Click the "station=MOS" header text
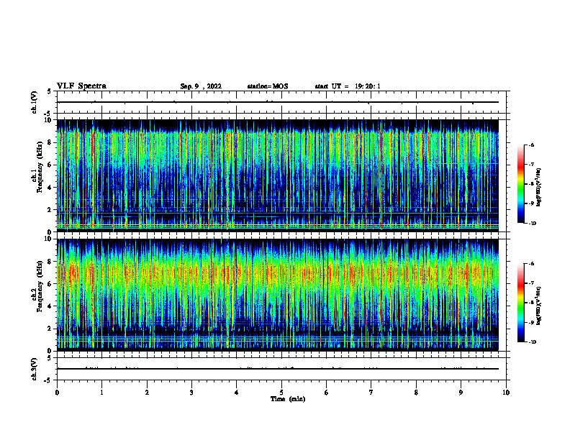Screen dimensions: 570x440 click(x=268, y=86)
